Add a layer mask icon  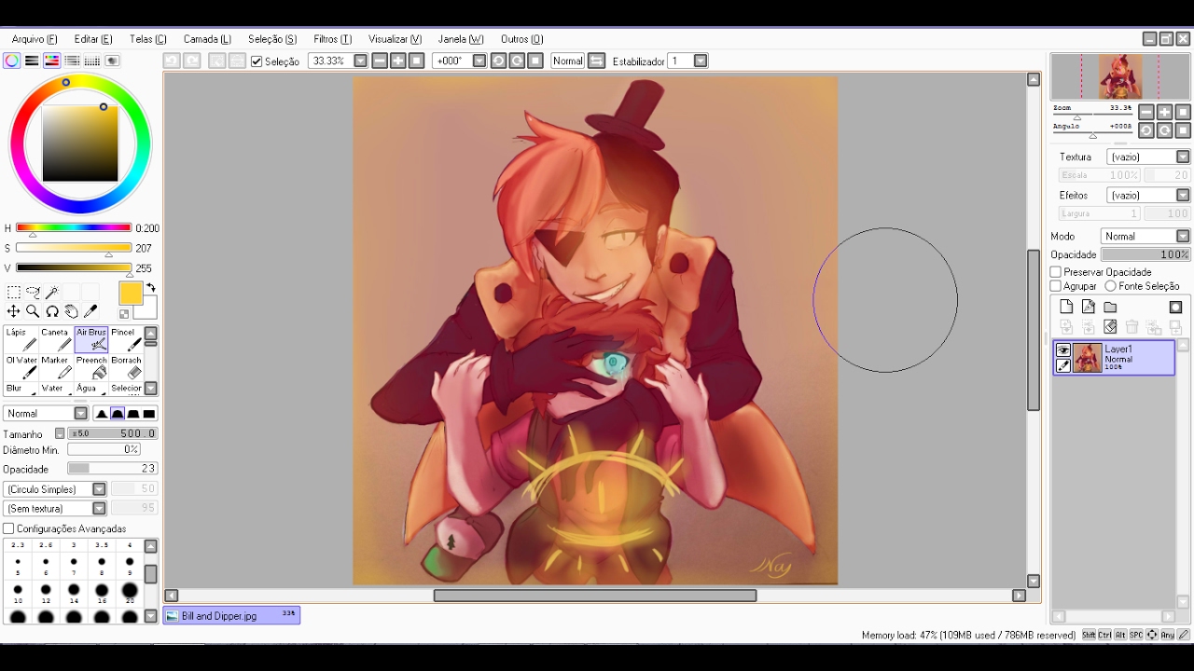tap(1175, 307)
